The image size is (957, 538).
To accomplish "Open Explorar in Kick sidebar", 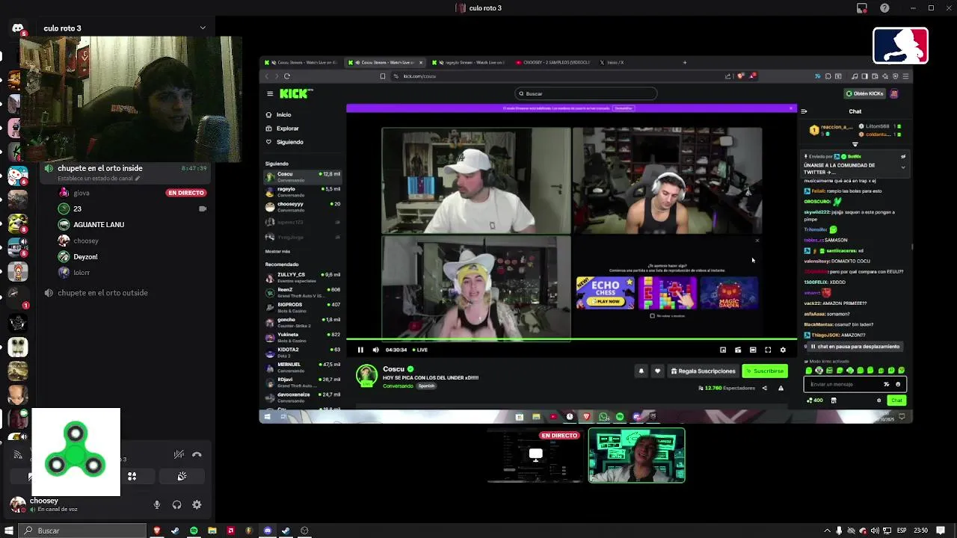I will click(287, 129).
